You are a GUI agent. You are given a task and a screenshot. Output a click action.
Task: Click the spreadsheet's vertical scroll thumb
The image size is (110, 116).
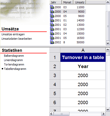(108, 54)
